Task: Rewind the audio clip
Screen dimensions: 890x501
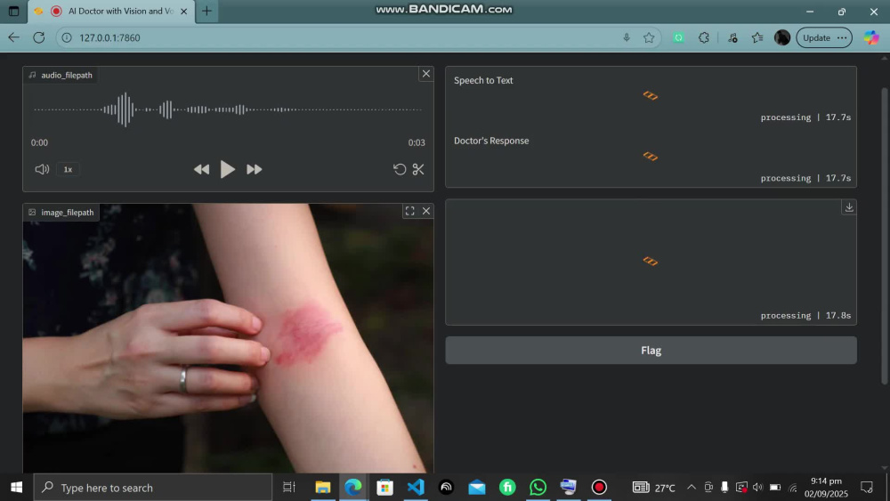Action: click(201, 169)
